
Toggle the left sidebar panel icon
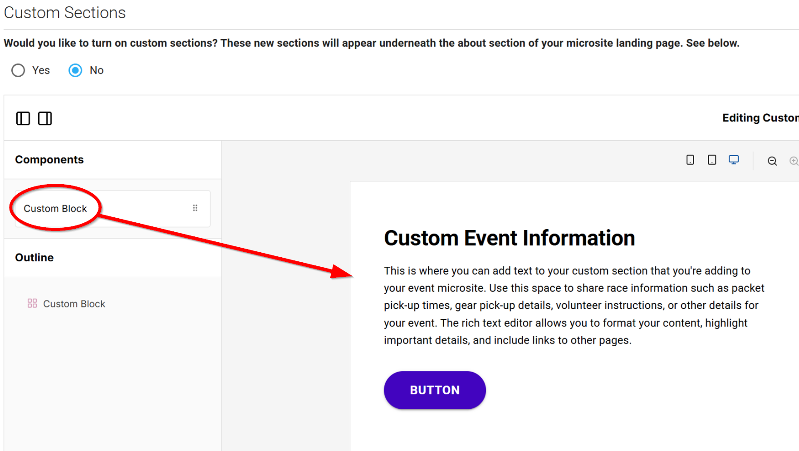pyautogui.click(x=23, y=118)
